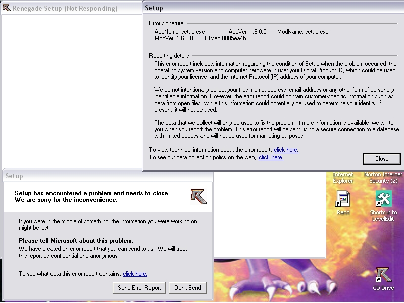This screenshot has height=303, width=404.
Task: Click the Error signature heading
Action: coord(166,23)
